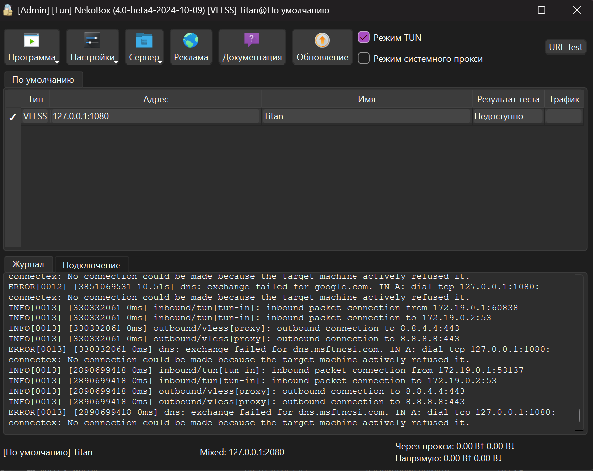Open Настройки sliders icon menu
Screen dimensions: 593x471
tap(92, 47)
